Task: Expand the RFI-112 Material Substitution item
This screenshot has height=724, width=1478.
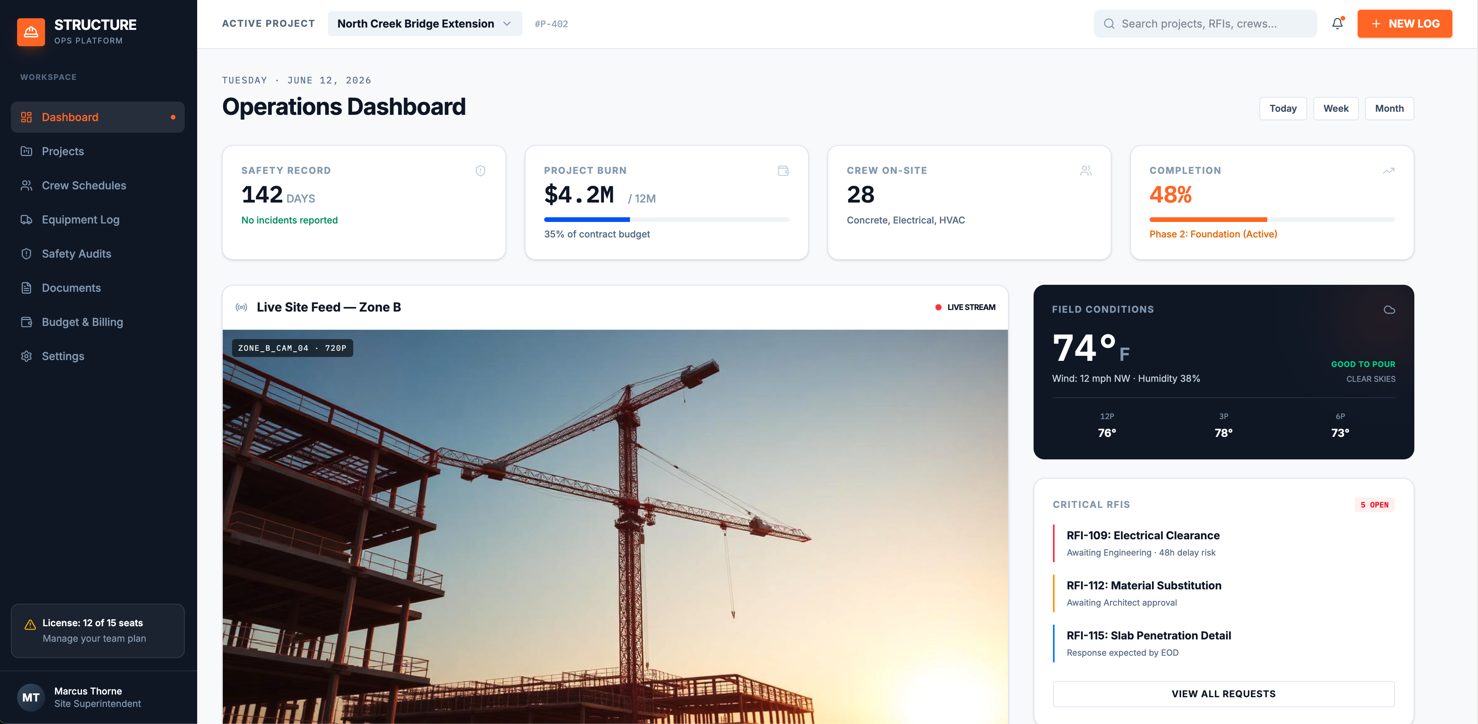Action: [1223, 593]
